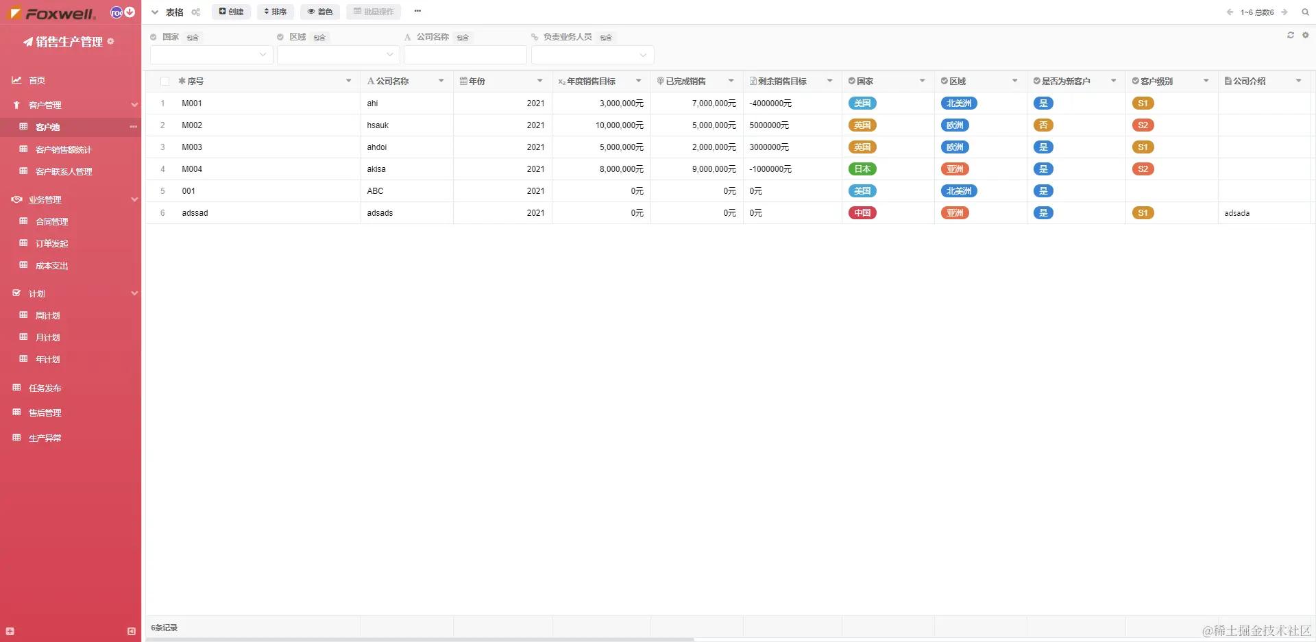The height and width of the screenshot is (642, 1316).
Task: Click the 批量操作 button
Action: pyautogui.click(x=374, y=12)
